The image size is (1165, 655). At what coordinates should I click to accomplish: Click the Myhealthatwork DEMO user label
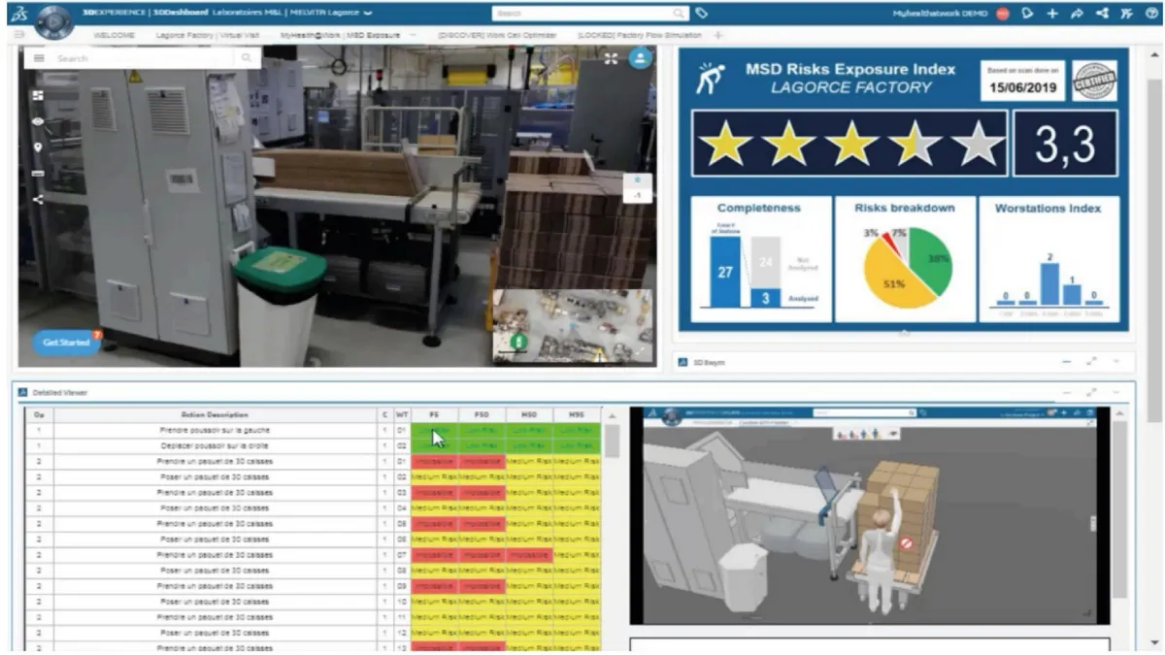[939, 14]
